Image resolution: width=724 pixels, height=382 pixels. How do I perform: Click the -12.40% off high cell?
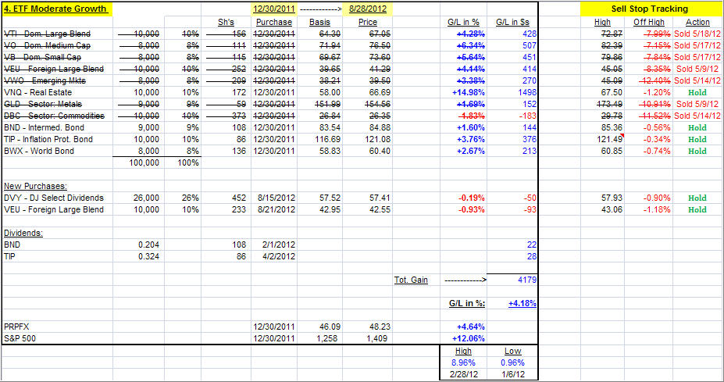[x=649, y=80]
